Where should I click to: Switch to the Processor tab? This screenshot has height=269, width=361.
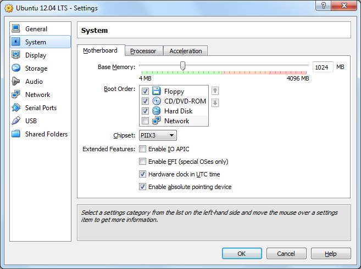(x=143, y=51)
